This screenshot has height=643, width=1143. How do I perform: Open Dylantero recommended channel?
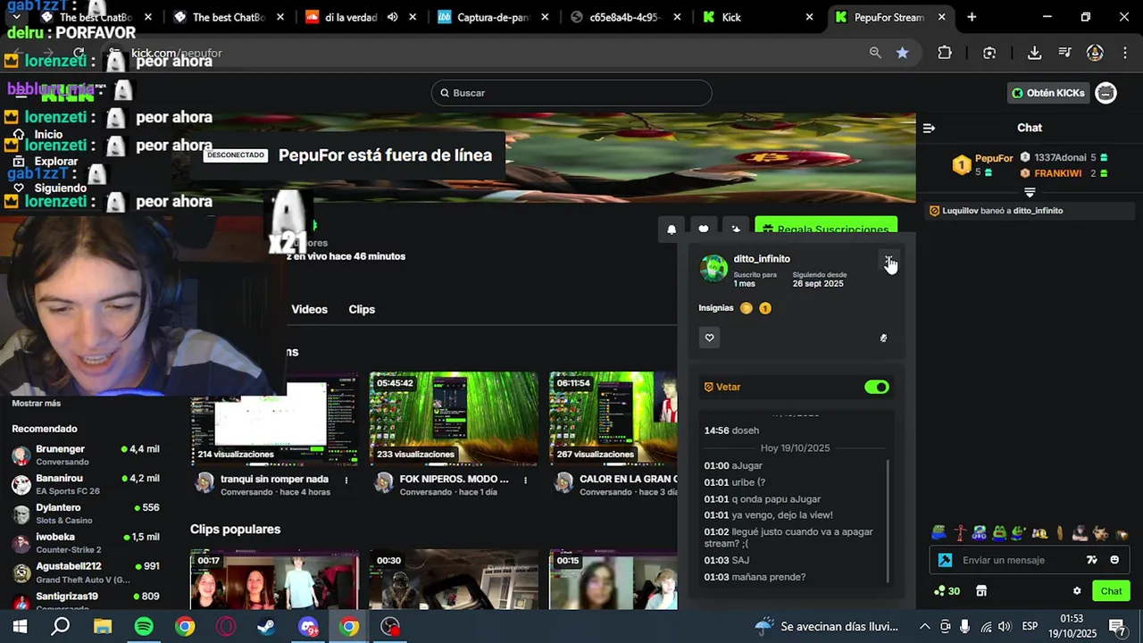[x=86, y=514]
